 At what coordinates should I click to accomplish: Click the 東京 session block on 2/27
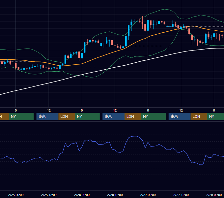tap(180, 116)
